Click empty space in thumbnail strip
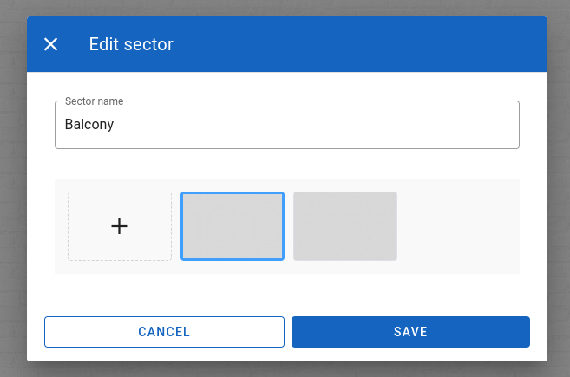Viewport: 570px width, 377px height. click(458, 226)
